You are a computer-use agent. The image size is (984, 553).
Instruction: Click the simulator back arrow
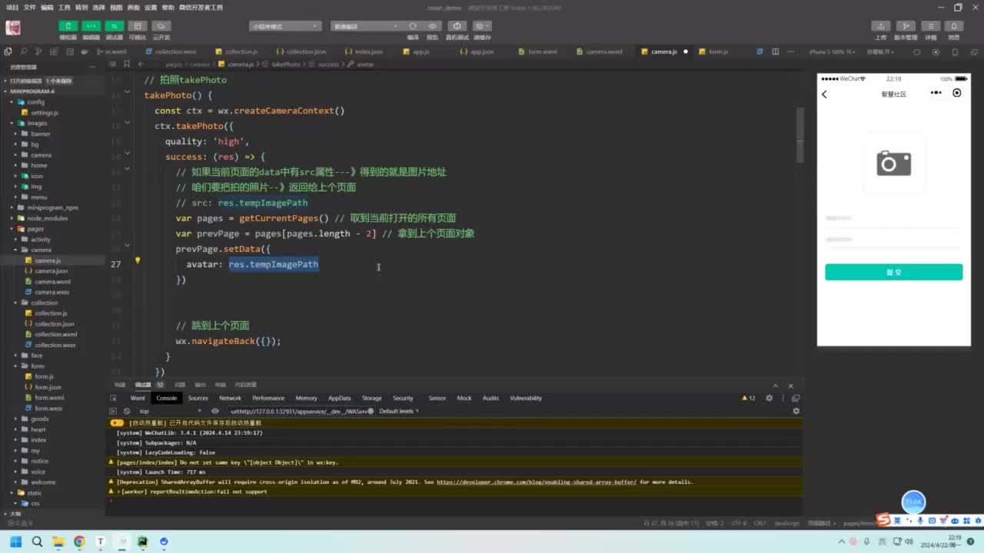[825, 94]
